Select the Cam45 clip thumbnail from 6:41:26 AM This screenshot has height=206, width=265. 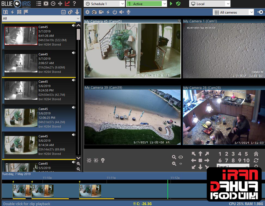tap(21, 36)
